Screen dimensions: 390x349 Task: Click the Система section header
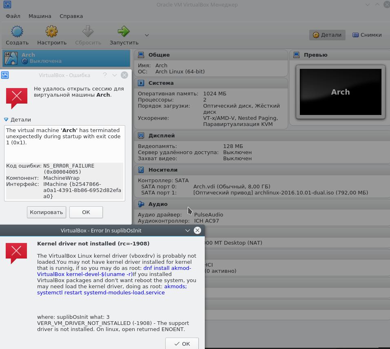click(211, 83)
